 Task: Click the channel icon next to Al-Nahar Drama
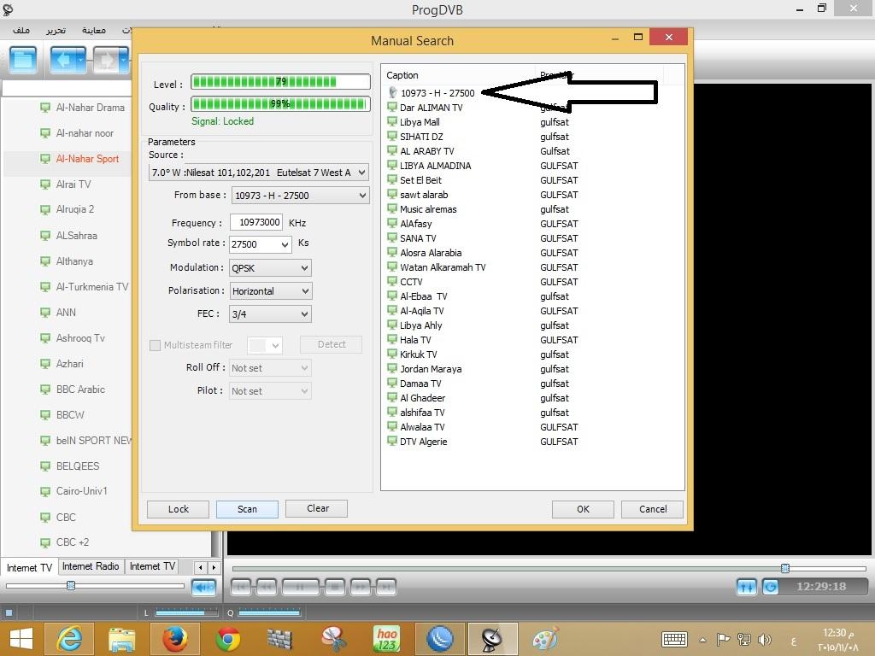pos(45,107)
